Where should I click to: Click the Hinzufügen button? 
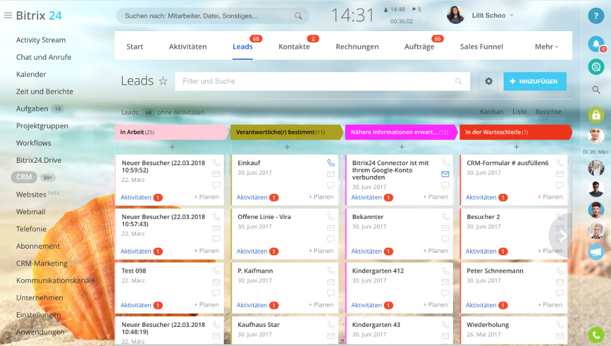pos(535,82)
